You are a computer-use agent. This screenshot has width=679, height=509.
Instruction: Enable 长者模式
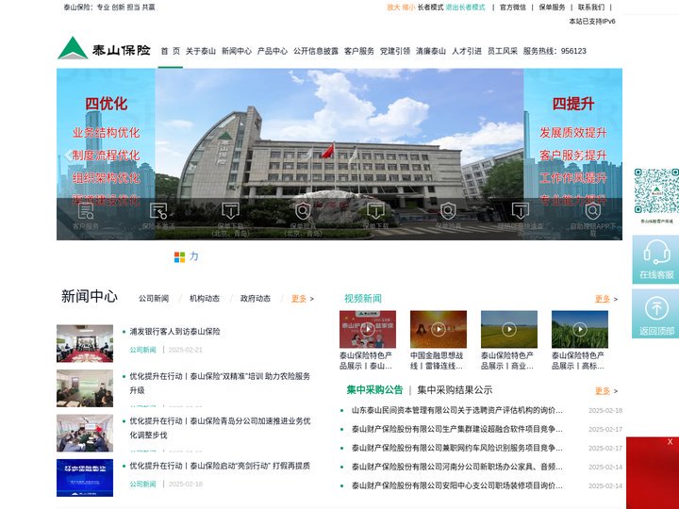click(x=430, y=8)
